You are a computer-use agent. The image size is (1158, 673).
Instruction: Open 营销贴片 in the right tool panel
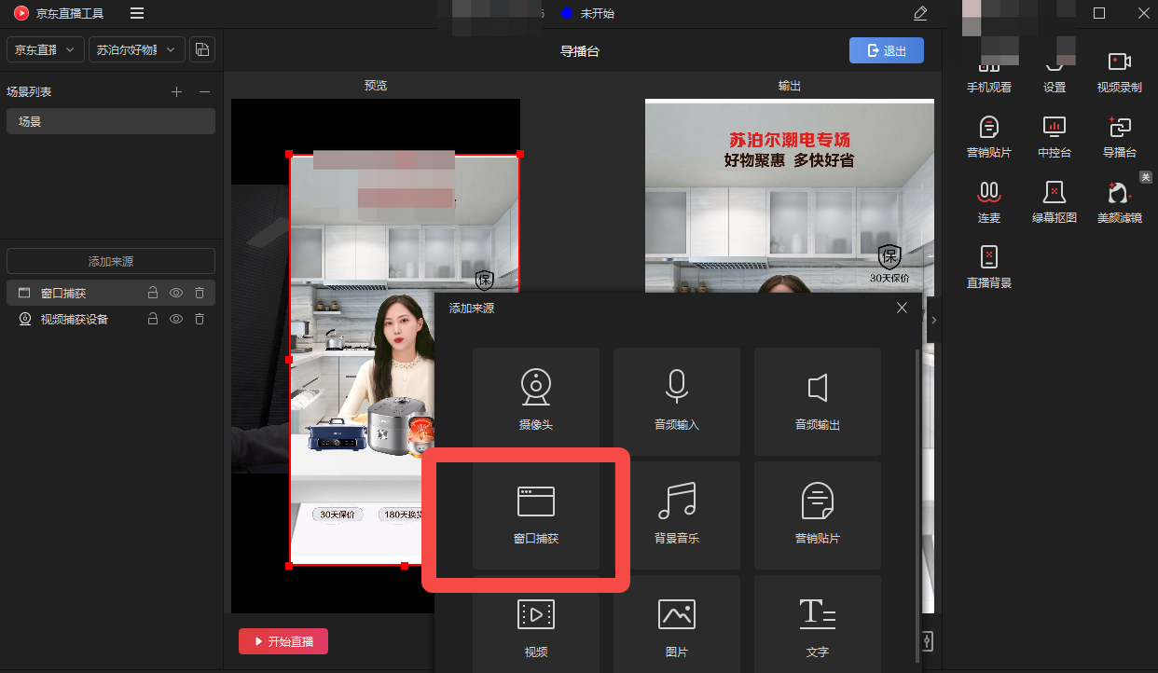[x=989, y=137]
